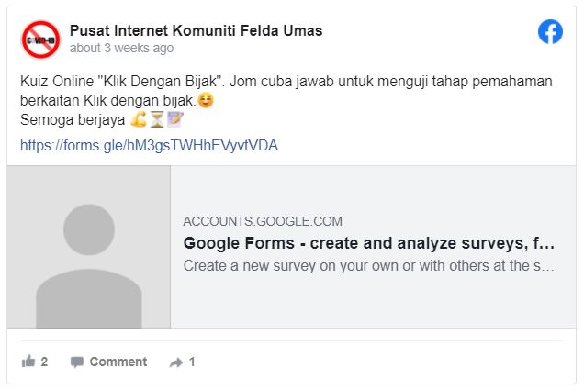Click the thumbs-up Like icon
The width and height of the screenshot is (584, 390).
[x=28, y=362]
